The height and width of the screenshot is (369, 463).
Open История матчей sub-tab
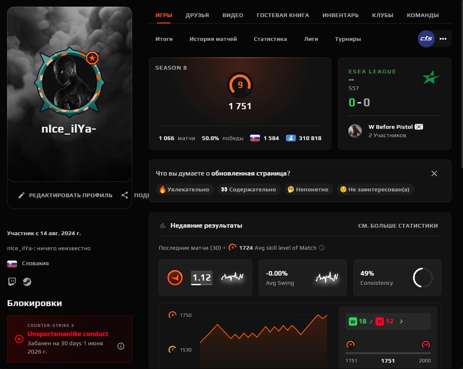tap(213, 39)
